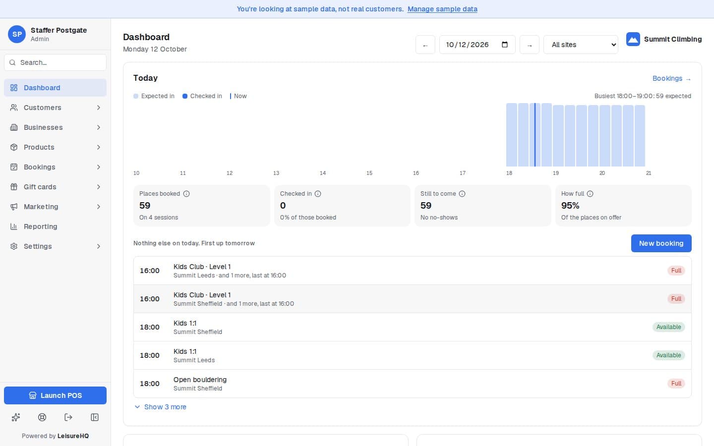The image size is (714, 446).
Task: Open Kids Club Level 1 Summit Leeds session
Action: click(x=412, y=271)
